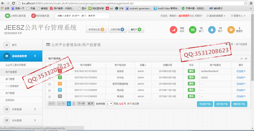
Task: Click the 系统公告 notification button
Action: pos(97,30)
